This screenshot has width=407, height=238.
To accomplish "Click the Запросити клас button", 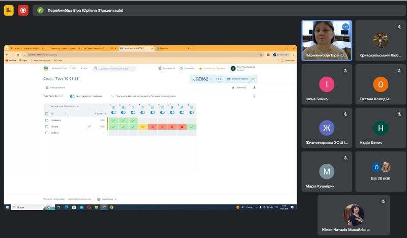I will tap(237, 79).
